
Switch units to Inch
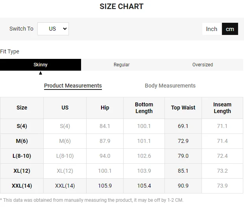click(x=212, y=29)
